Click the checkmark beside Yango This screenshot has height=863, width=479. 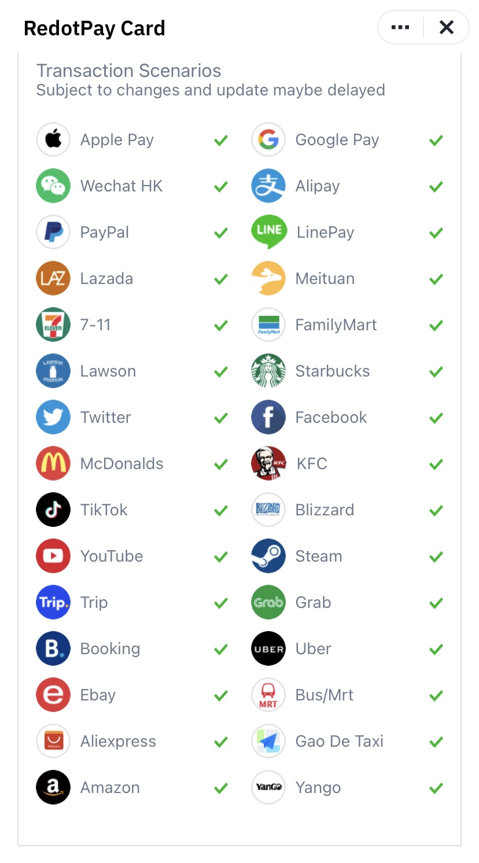[x=436, y=788]
